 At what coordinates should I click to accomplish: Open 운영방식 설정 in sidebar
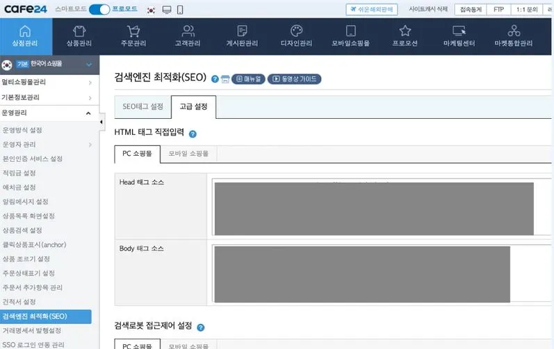click(x=22, y=130)
